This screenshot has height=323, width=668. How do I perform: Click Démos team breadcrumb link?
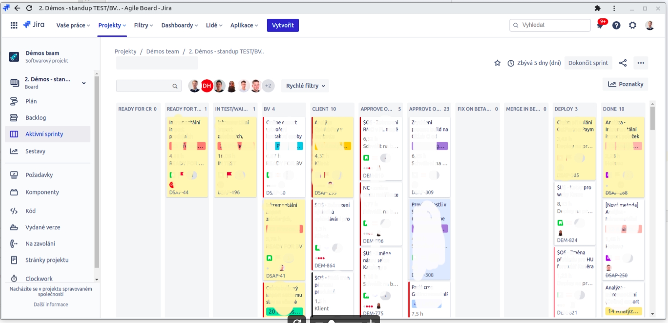[x=163, y=51]
